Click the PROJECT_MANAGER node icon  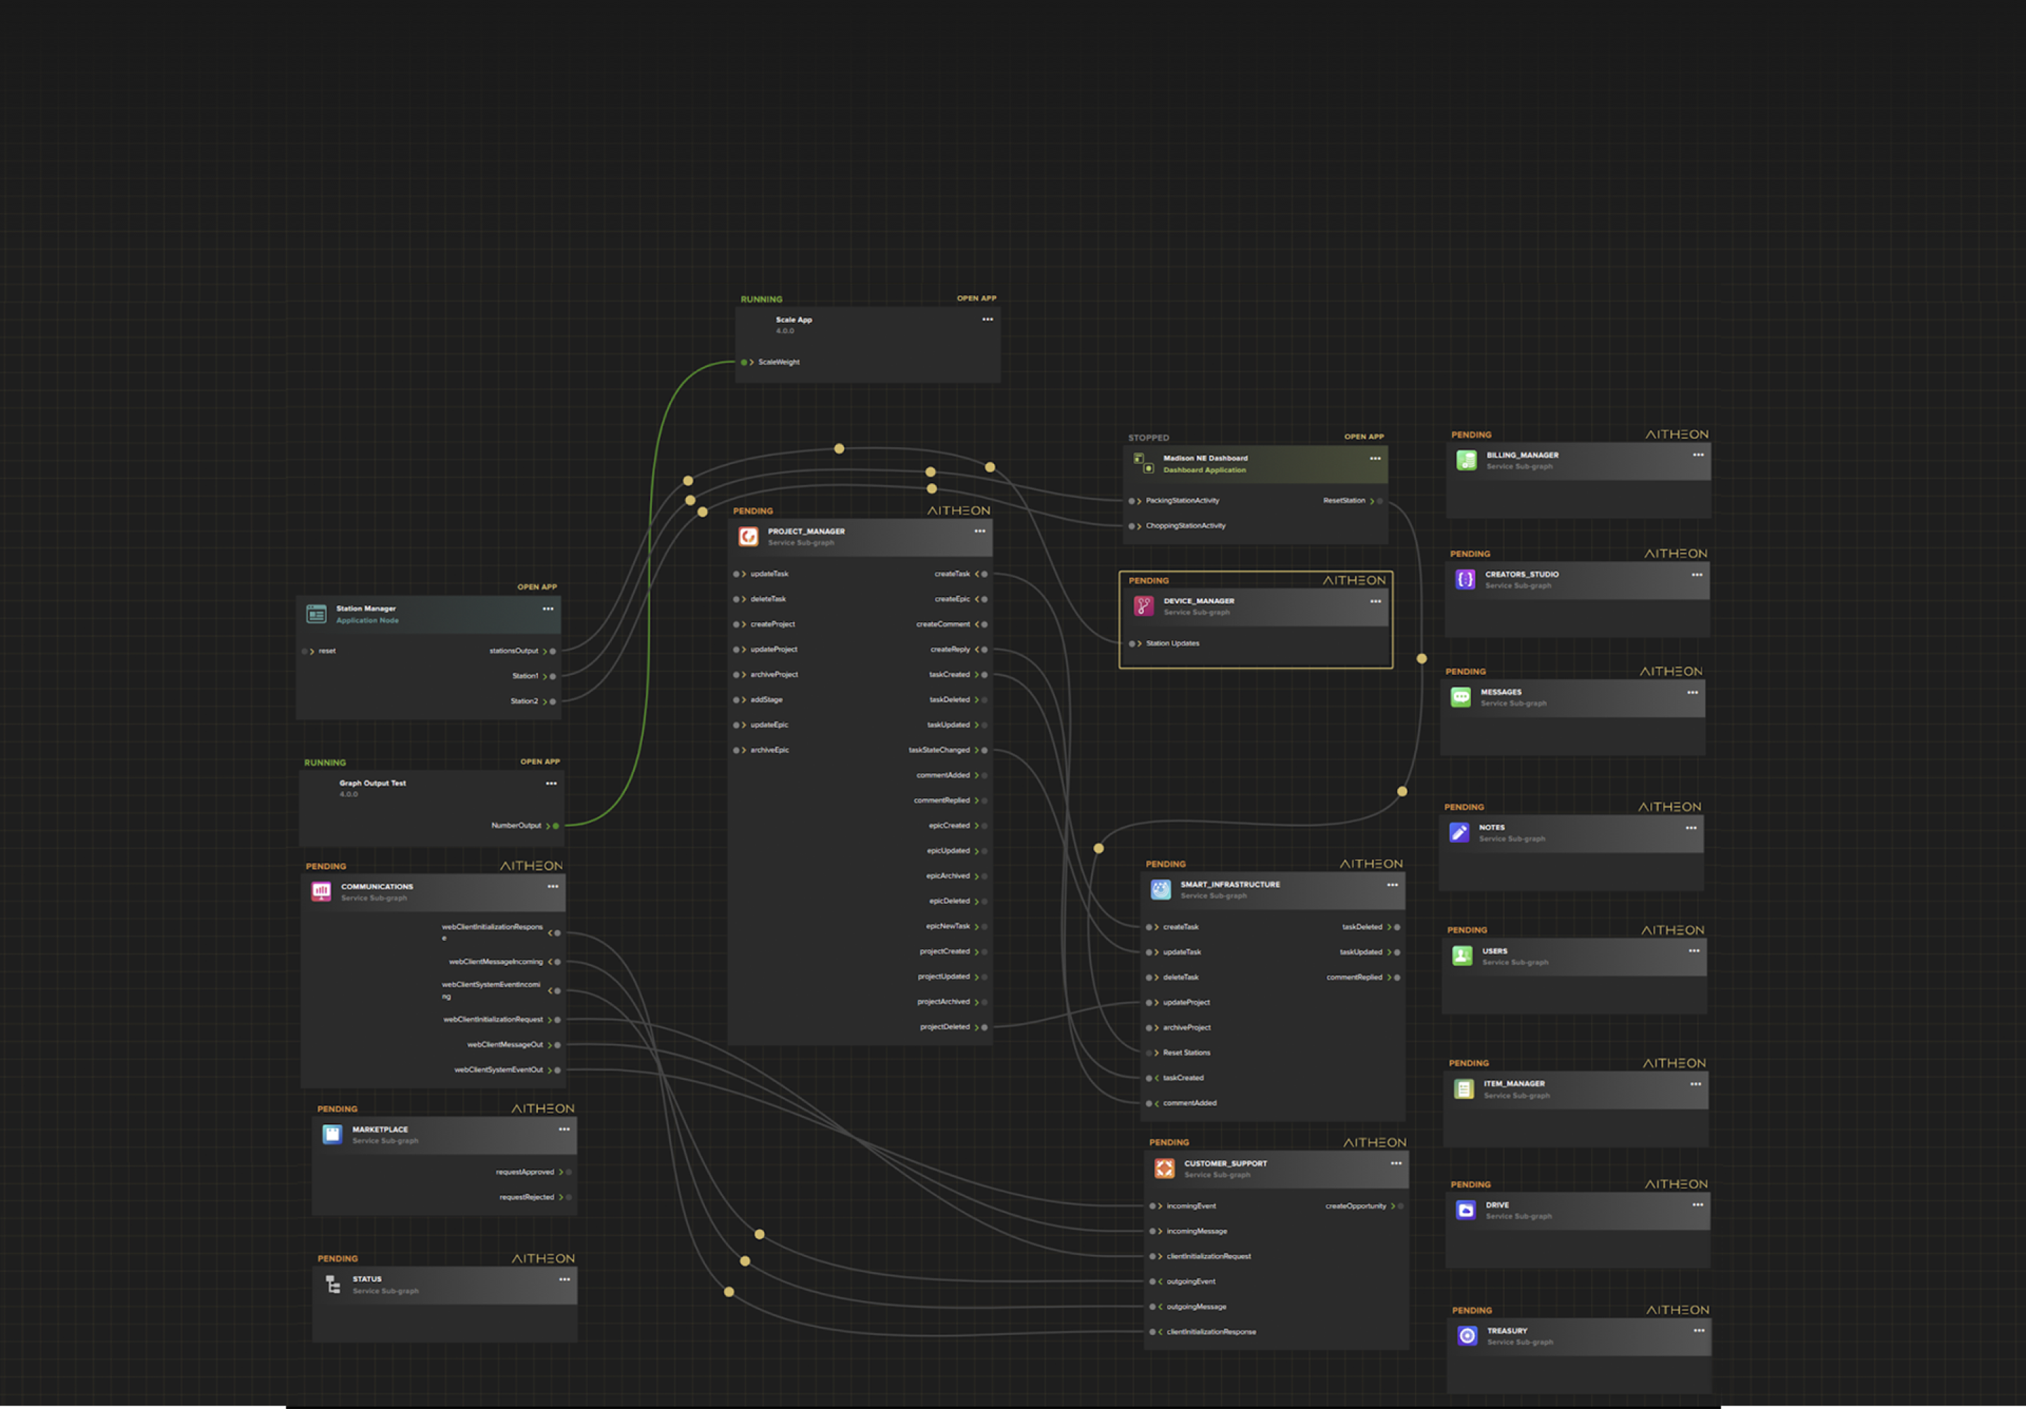pyautogui.click(x=748, y=536)
